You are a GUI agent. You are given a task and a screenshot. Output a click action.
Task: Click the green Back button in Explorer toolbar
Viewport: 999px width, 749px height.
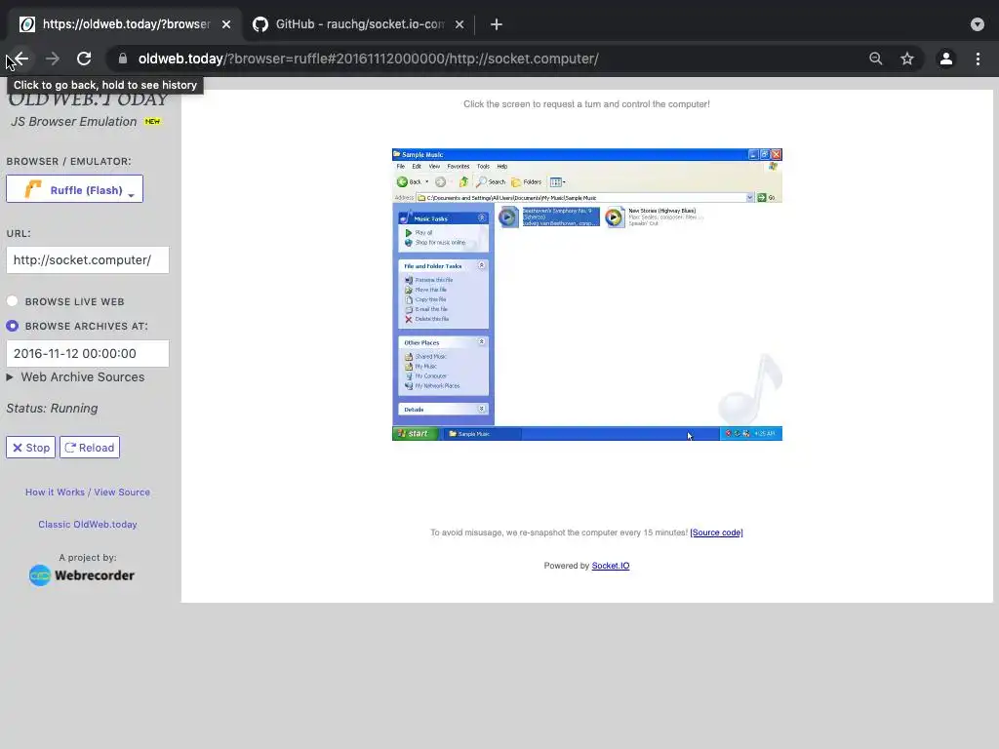409,182
